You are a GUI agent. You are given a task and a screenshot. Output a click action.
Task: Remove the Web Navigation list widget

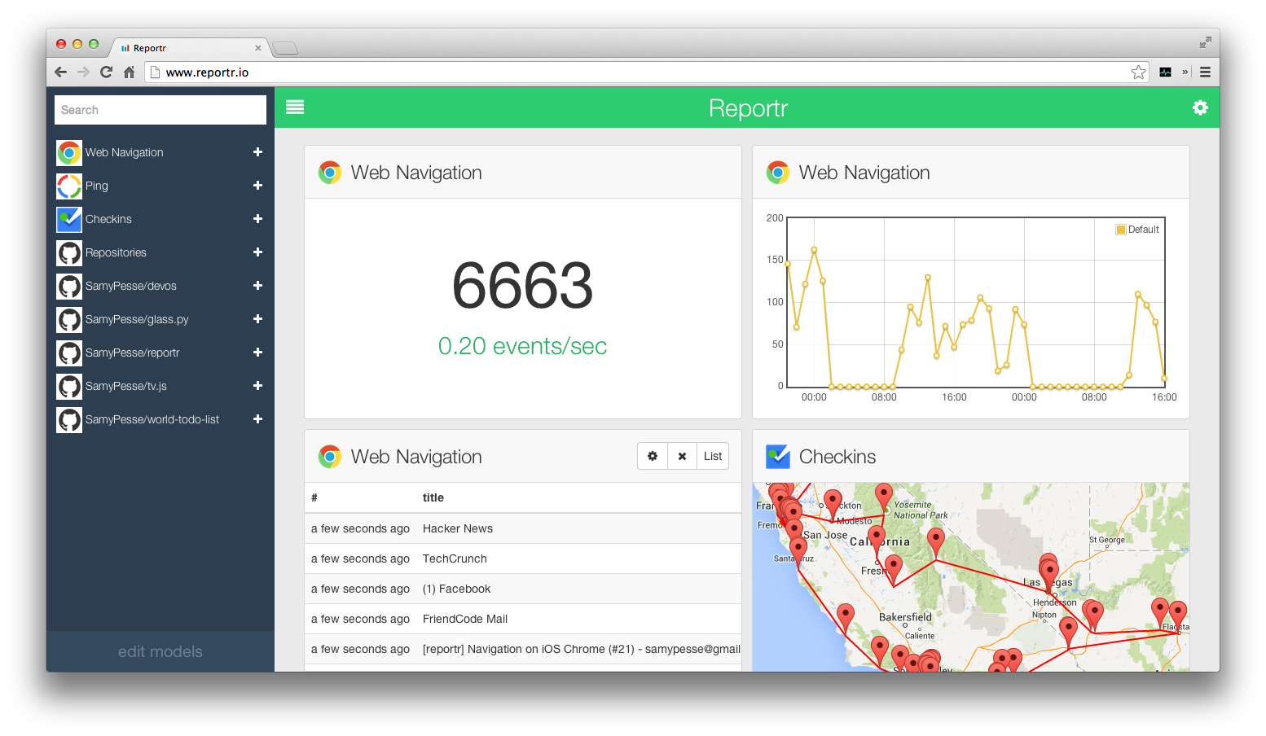[682, 456]
